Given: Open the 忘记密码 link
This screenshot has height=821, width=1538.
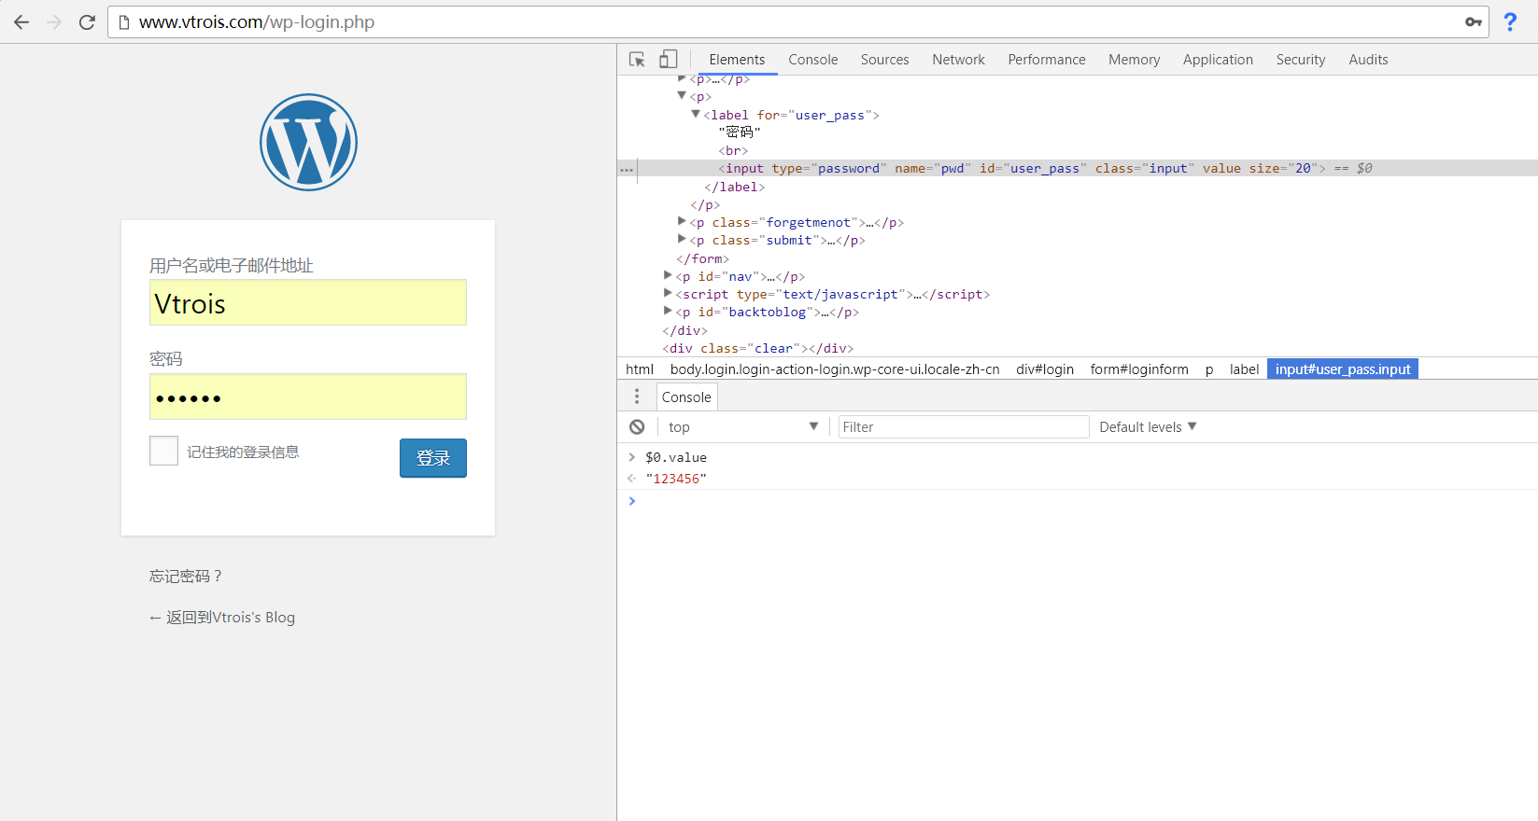Looking at the screenshot, I should (x=186, y=576).
